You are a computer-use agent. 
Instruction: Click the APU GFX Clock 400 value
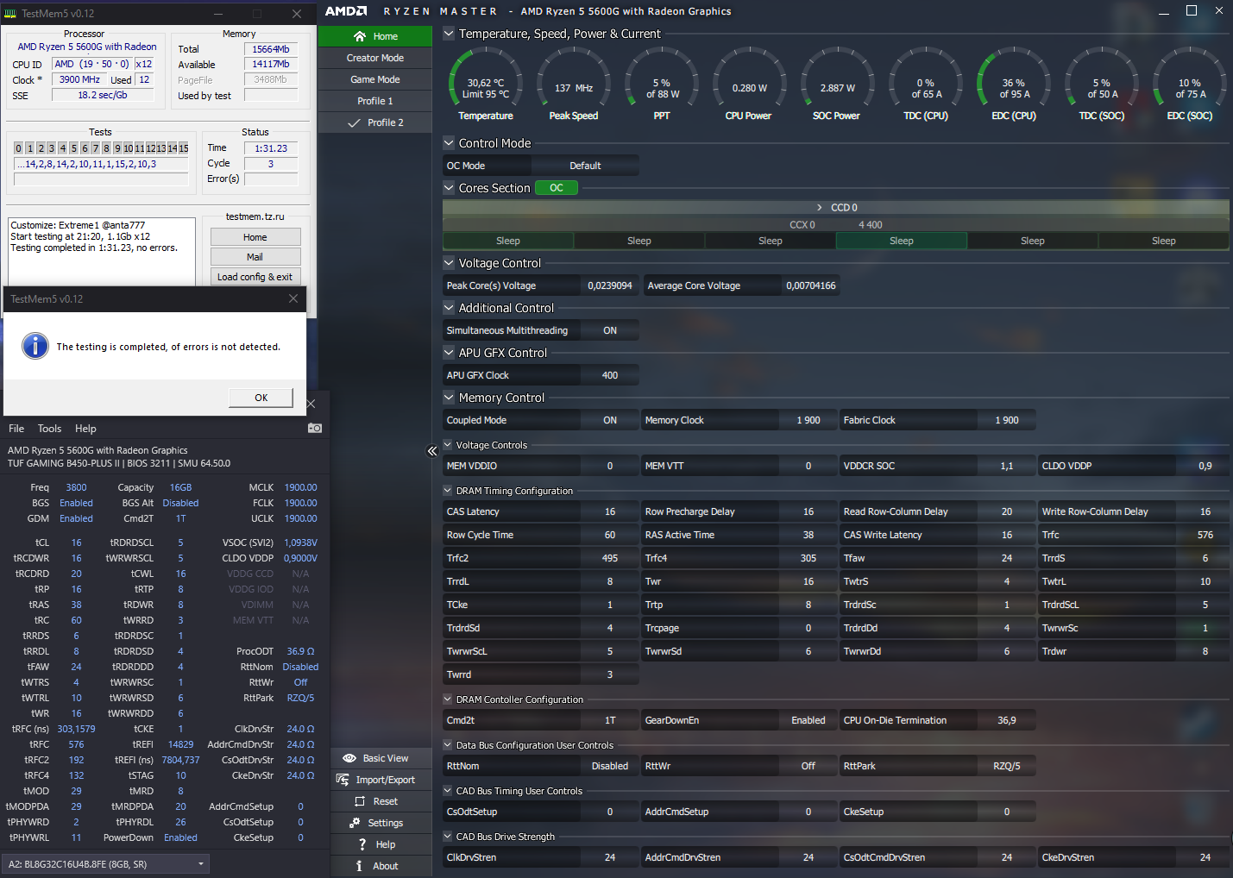tap(610, 375)
